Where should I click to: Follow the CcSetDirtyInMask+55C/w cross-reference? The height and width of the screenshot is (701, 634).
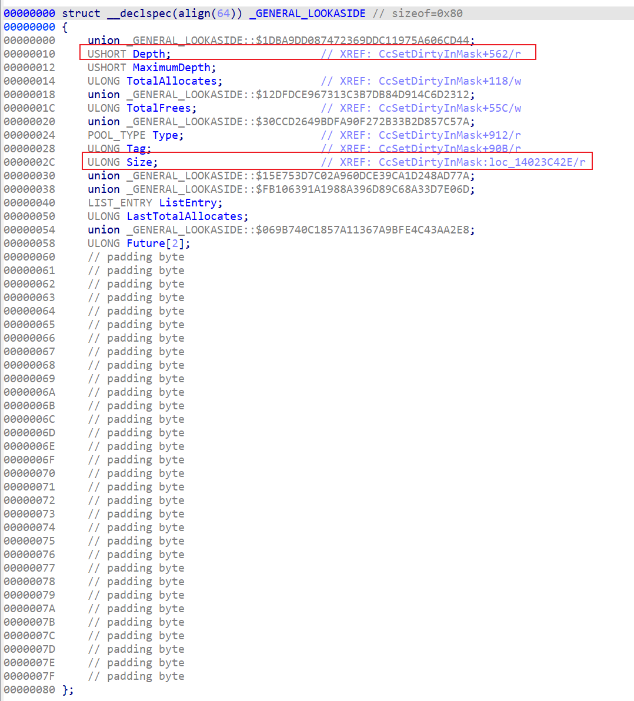click(x=449, y=108)
